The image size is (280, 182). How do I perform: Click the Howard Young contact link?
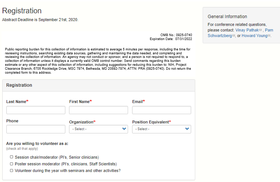pyautogui.click(x=254, y=36)
